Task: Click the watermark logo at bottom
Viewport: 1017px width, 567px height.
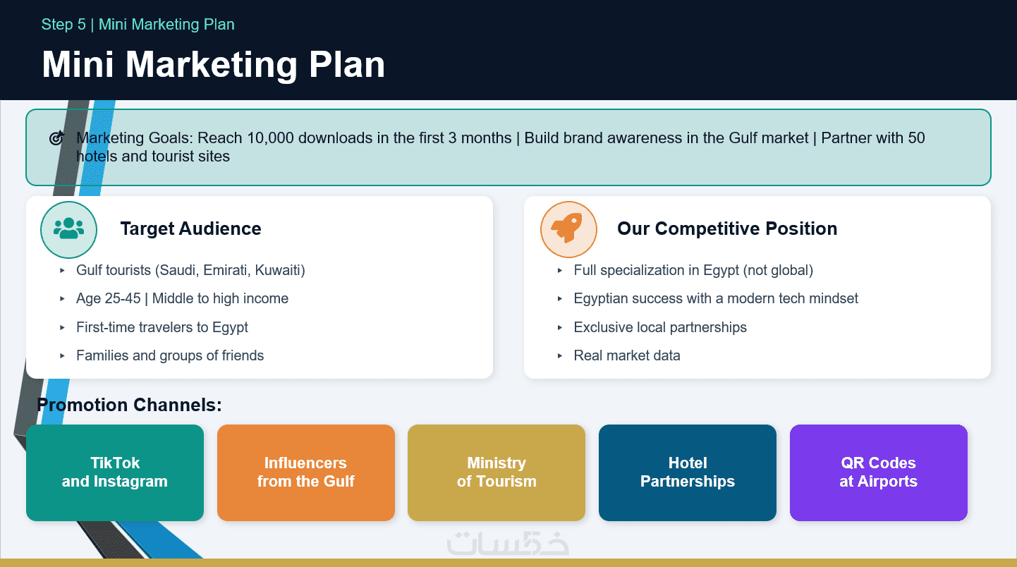Action: click(x=508, y=542)
